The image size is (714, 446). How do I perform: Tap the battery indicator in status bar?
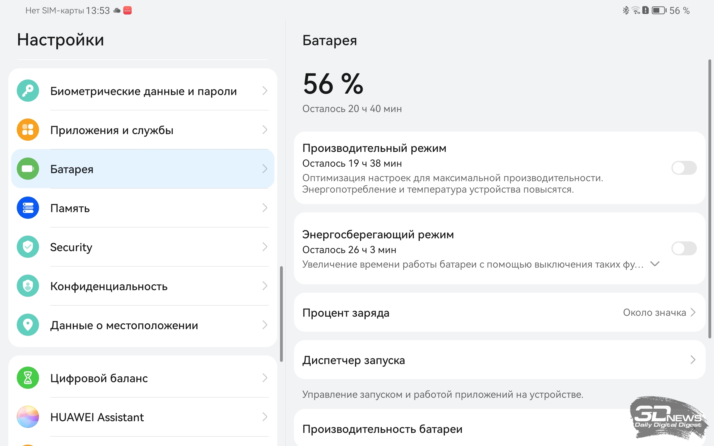[659, 11]
